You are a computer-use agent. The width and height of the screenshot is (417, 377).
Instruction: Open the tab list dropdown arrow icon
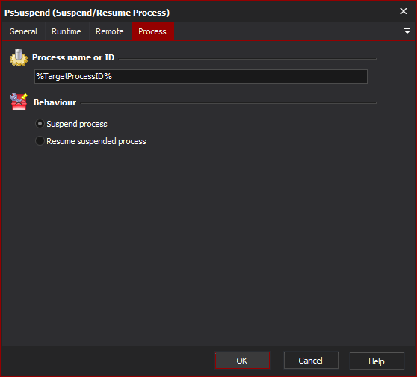407,31
